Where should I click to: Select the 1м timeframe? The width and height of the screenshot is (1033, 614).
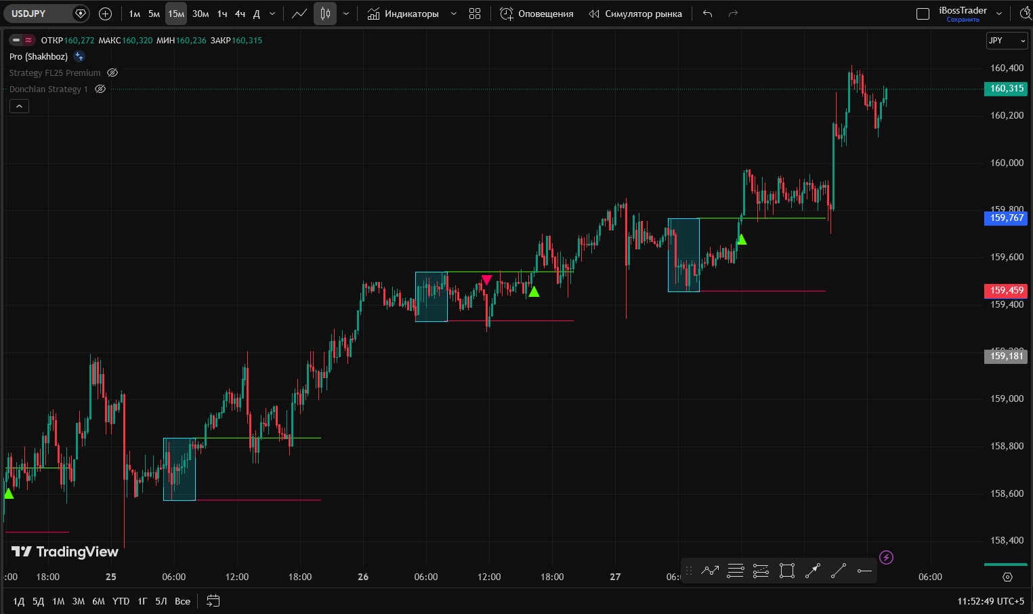[x=135, y=14]
